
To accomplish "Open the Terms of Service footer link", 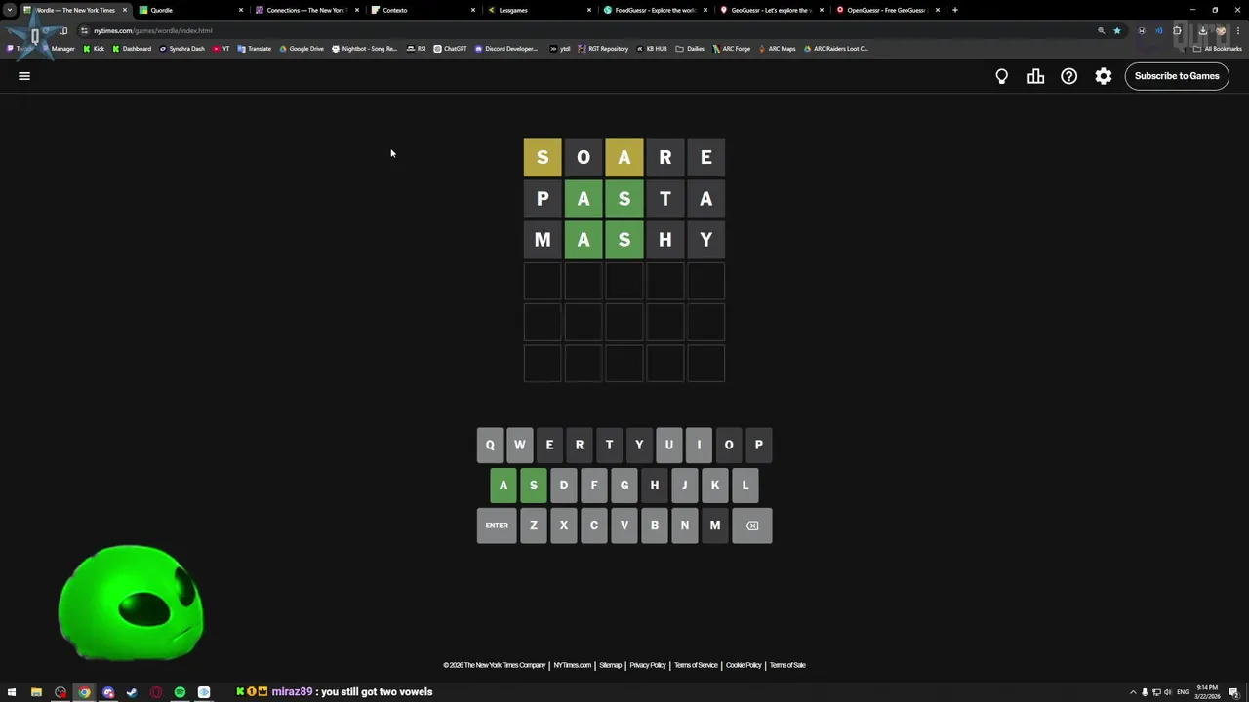I will pyautogui.click(x=696, y=665).
